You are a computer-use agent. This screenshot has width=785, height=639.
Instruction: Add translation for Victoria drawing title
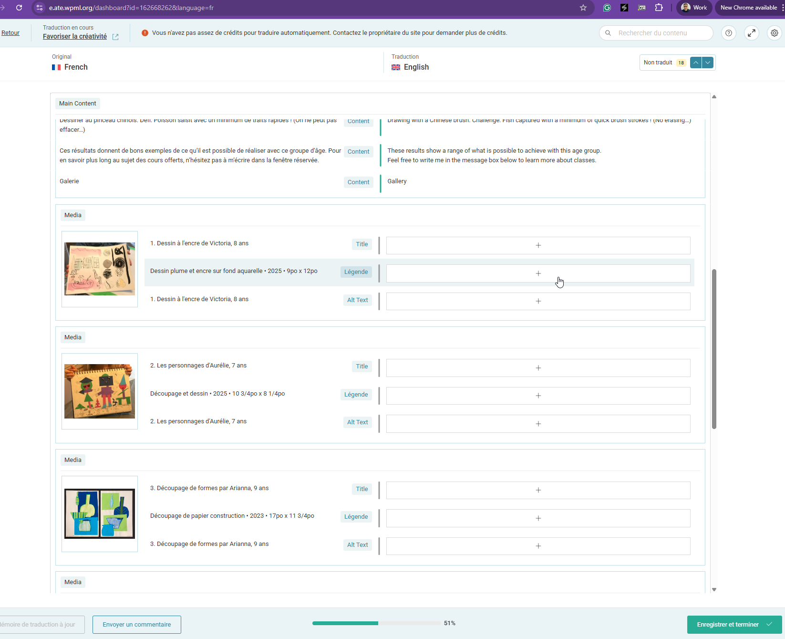point(538,245)
